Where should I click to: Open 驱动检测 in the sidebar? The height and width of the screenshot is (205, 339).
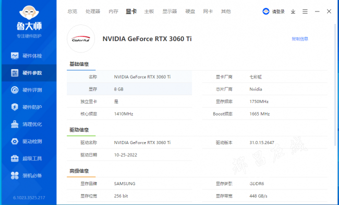(x=32, y=142)
